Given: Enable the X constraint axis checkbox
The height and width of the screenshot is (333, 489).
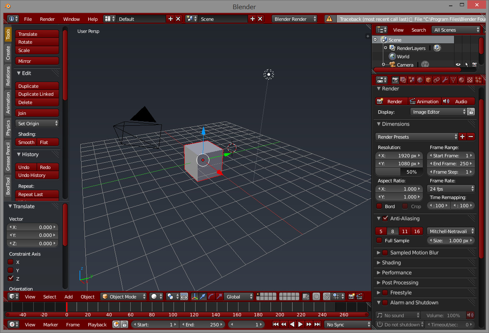Looking at the screenshot, I should coord(10,262).
